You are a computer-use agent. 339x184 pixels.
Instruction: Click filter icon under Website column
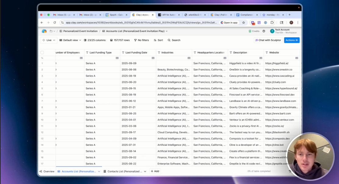click(296, 58)
